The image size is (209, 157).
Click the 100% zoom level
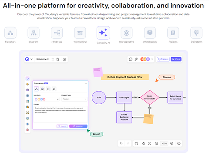(x=164, y=143)
